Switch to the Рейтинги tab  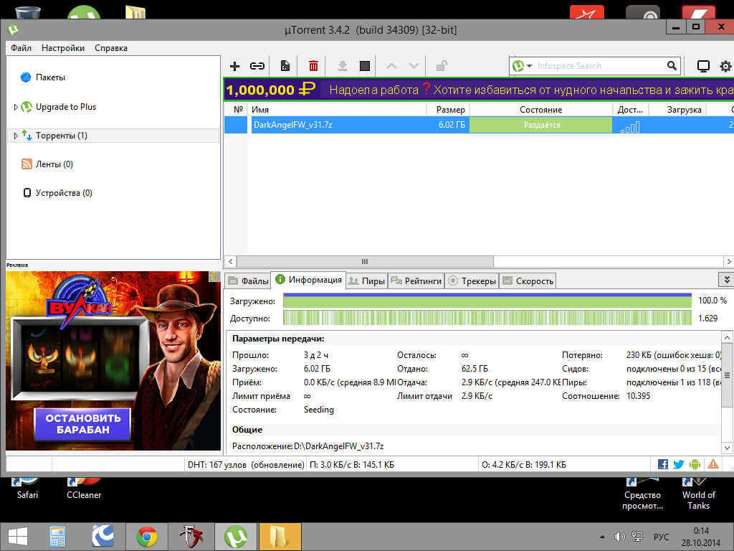point(416,281)
